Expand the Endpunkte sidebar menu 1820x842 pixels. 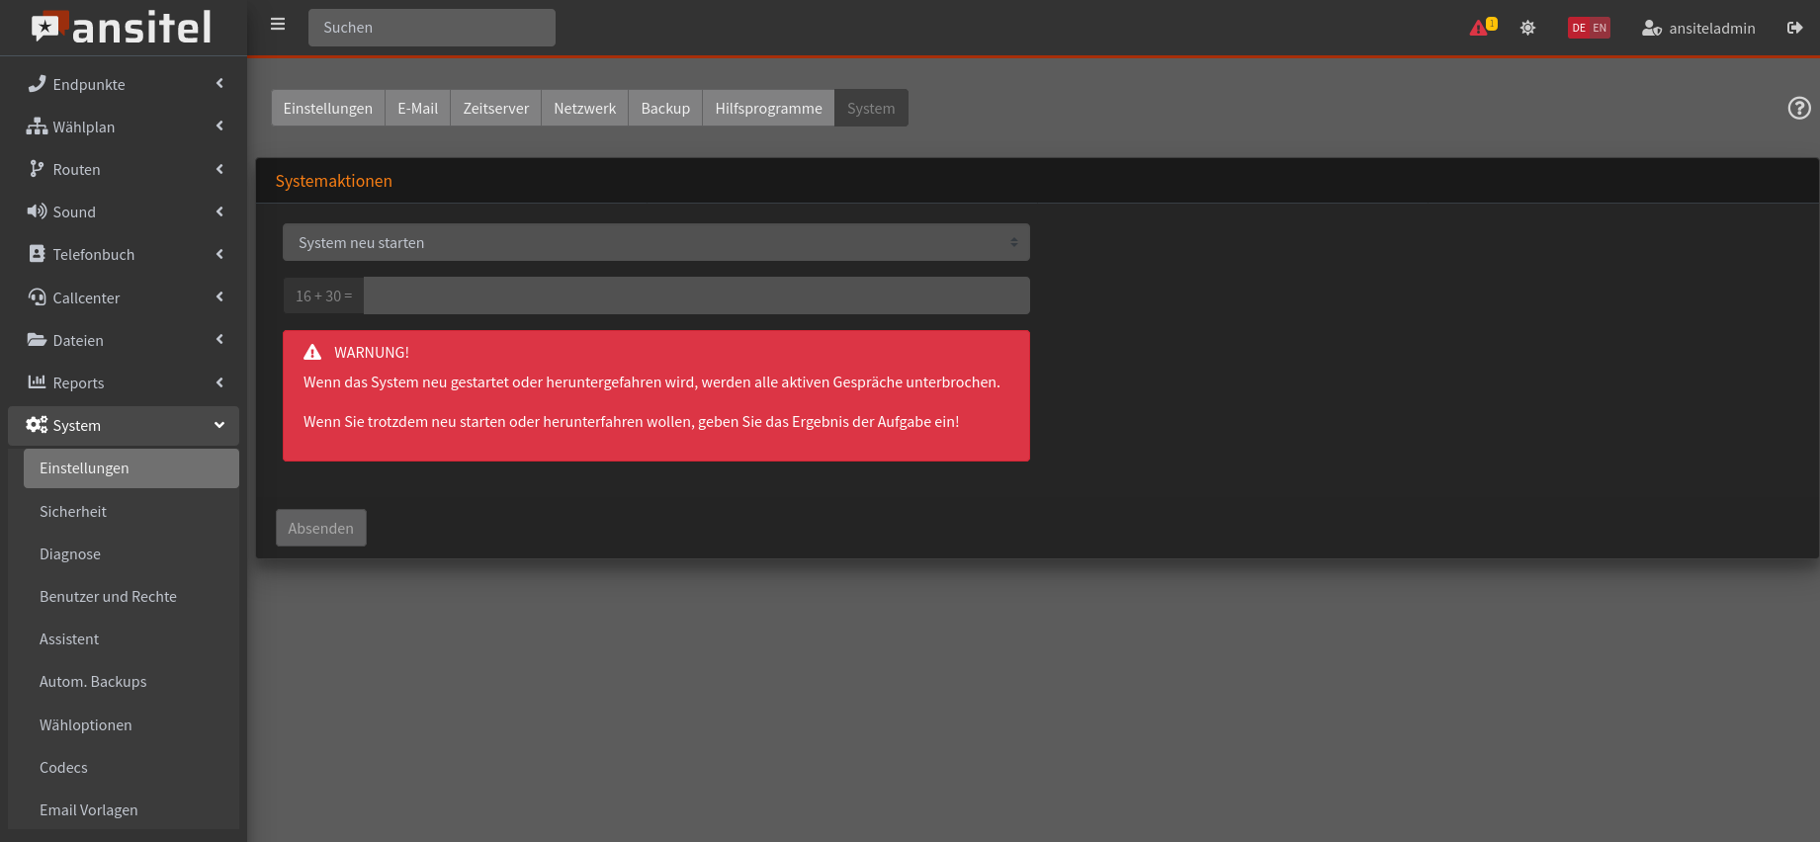click(124, 84)
